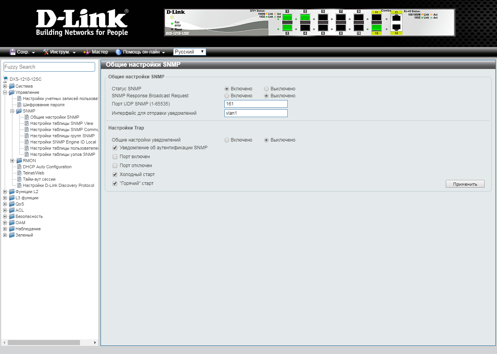Click SFP+ port 1 on the device panel
The height and width of the screenshot is (354, 497).
tap(287, 17)
